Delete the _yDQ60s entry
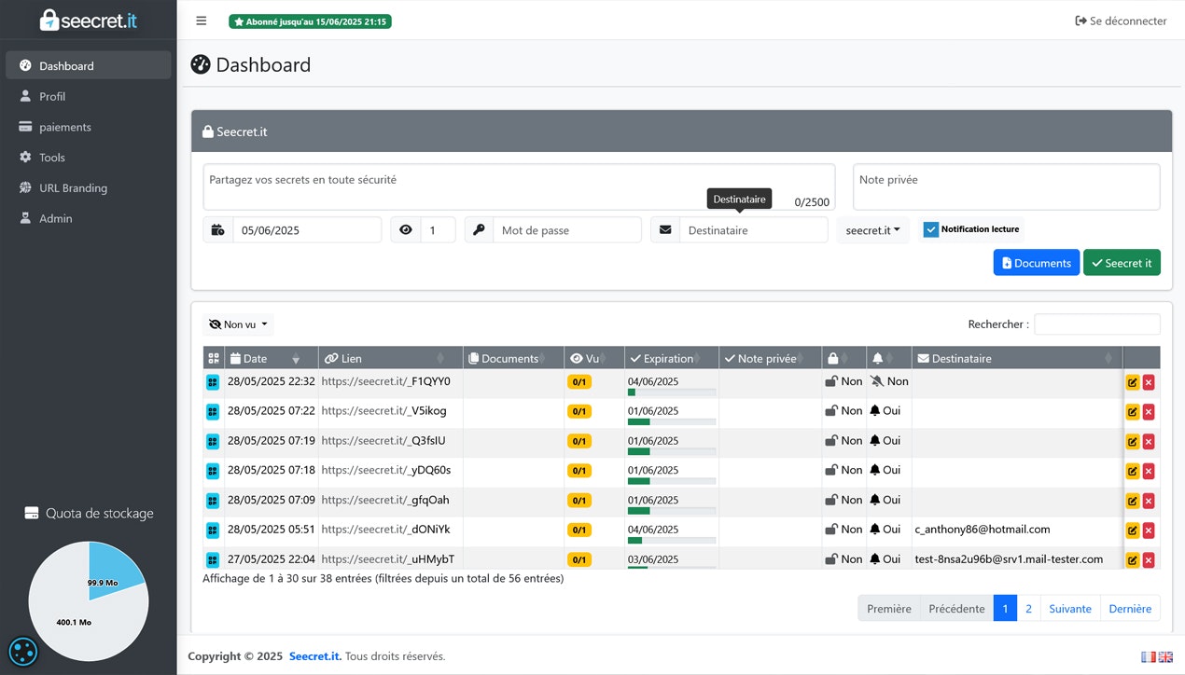 1149,471
